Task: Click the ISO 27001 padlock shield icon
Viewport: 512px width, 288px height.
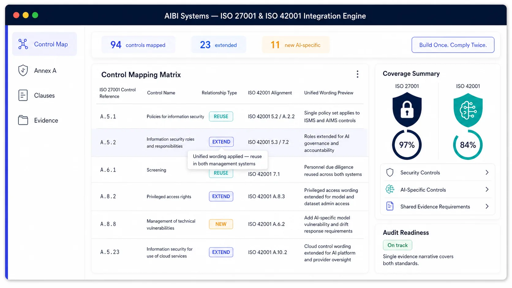Action: pos(407,110)
